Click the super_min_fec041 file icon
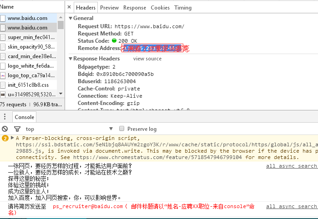This screenshot has width=318, height=219. pos(3,37)
